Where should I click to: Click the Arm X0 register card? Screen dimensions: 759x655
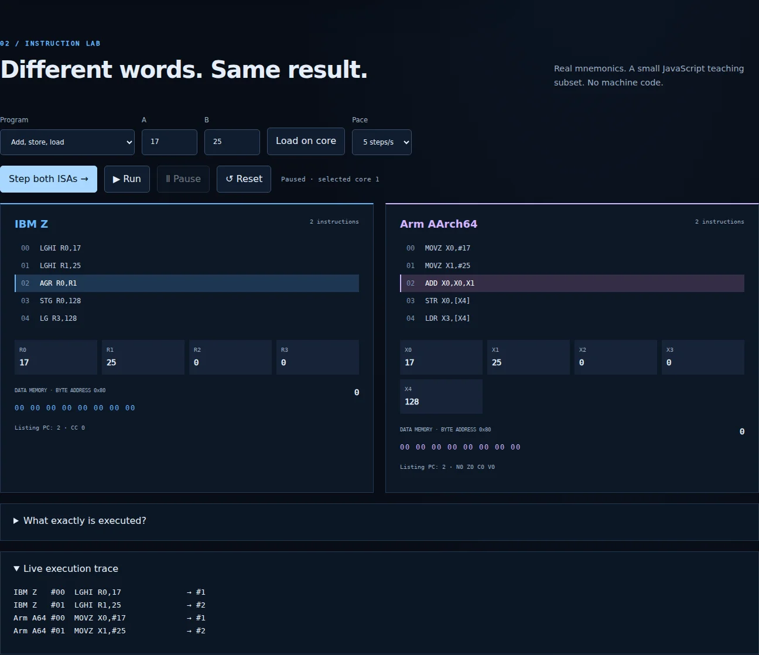pos(441,357)
